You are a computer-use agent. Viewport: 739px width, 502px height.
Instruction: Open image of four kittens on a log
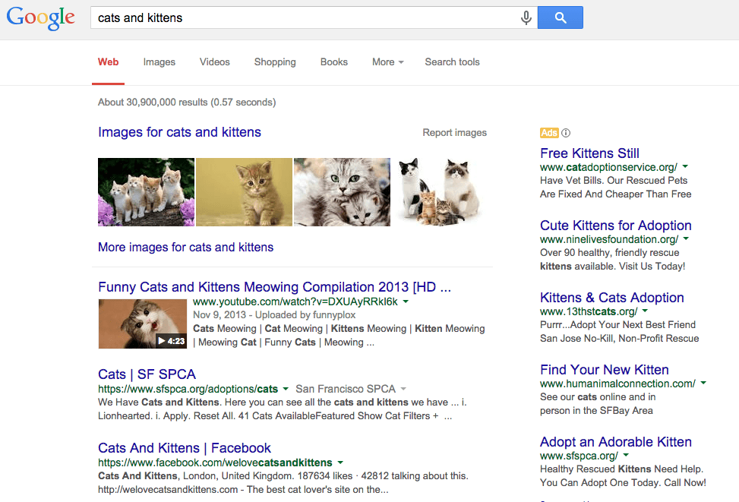click(x=146, y=192)
